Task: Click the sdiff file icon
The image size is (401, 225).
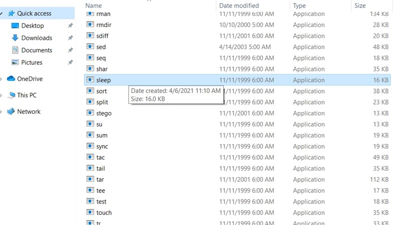Action: pos(90,35)
